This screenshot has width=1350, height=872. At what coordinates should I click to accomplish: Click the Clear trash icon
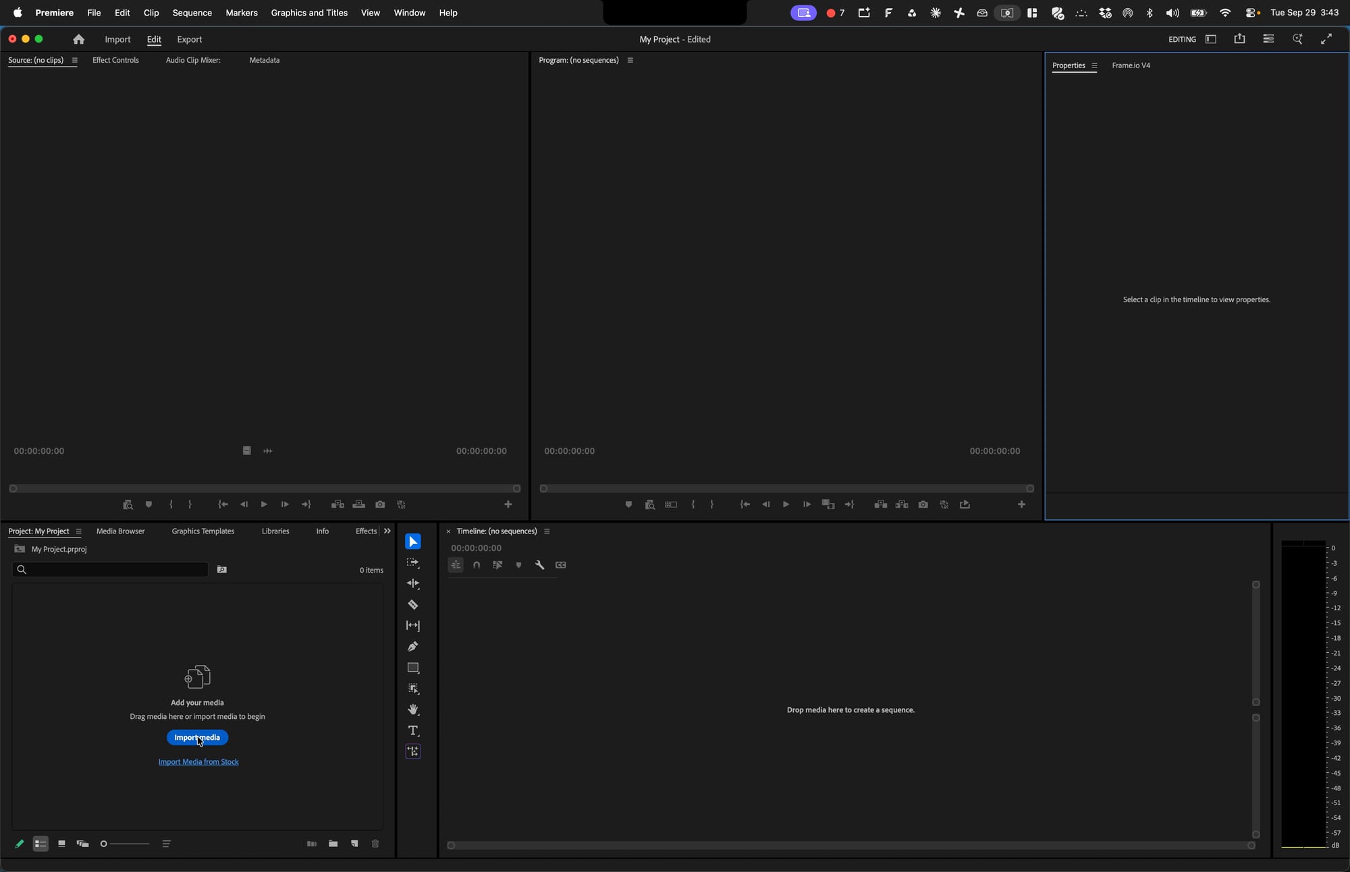[x=375, y=844]
